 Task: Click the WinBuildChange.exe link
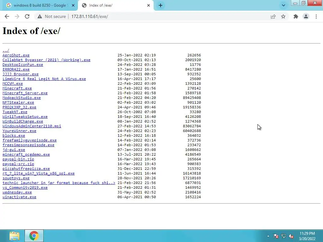point(23,121)
